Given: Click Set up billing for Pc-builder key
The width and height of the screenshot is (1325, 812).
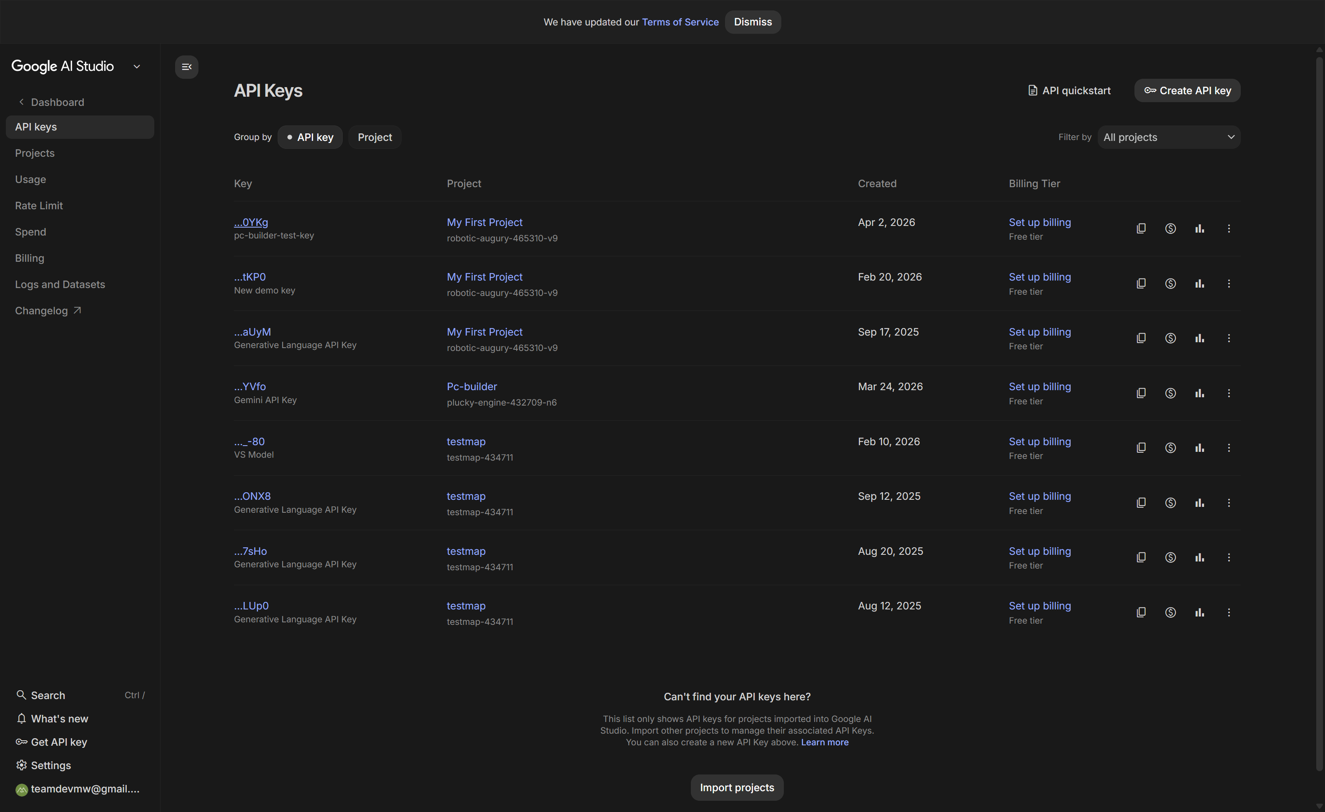Looking at the screenshot, I should tap(1039, 387).
